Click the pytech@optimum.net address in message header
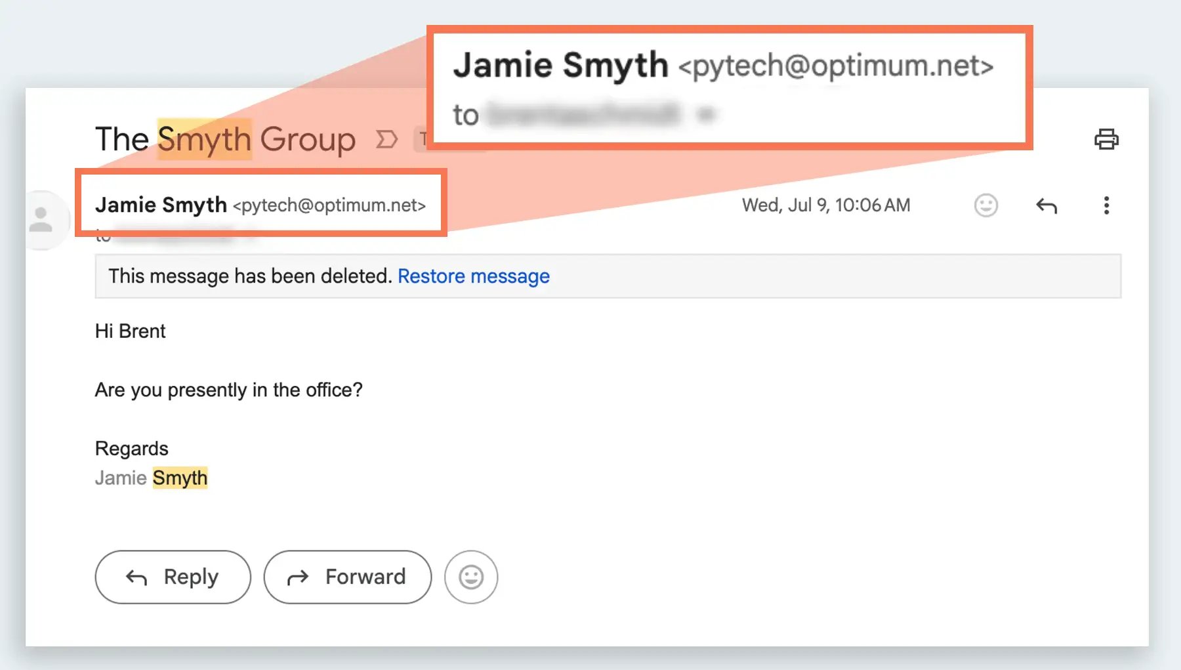Image resolution: width=1181 pixels, height=670 pixels. point(329,205)
